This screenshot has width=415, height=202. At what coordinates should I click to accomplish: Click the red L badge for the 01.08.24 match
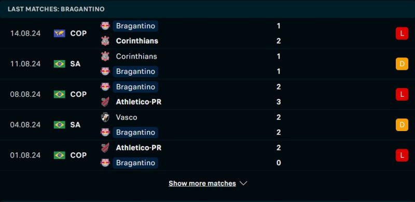(402, 155)
